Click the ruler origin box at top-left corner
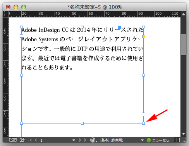This screenshot has height=146, width=189. pos(5,14)
